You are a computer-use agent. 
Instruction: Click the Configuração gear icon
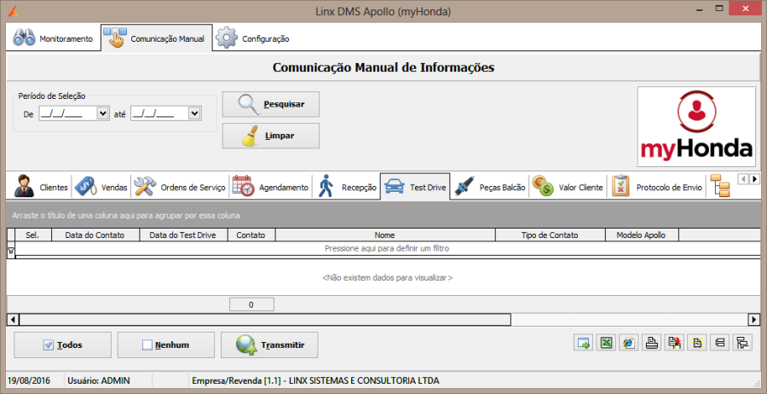point(227,38)
